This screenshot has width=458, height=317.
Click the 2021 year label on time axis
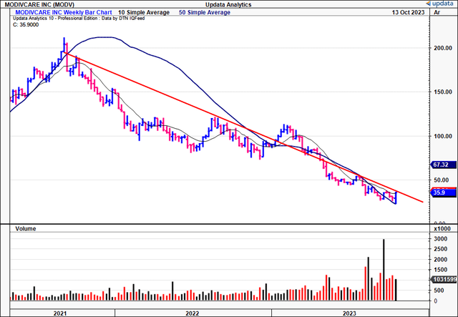(60, 313)
